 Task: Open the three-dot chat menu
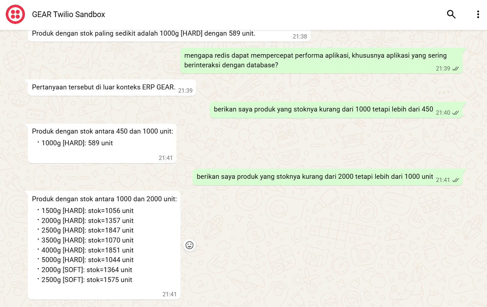pyautogui.click(x=478, y=14)
